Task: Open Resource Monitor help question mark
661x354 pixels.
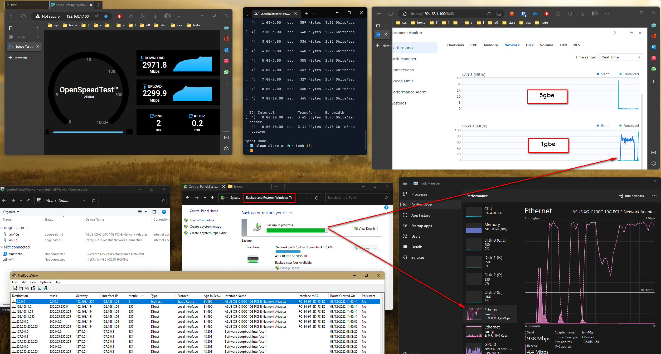Action: (614, 33)
